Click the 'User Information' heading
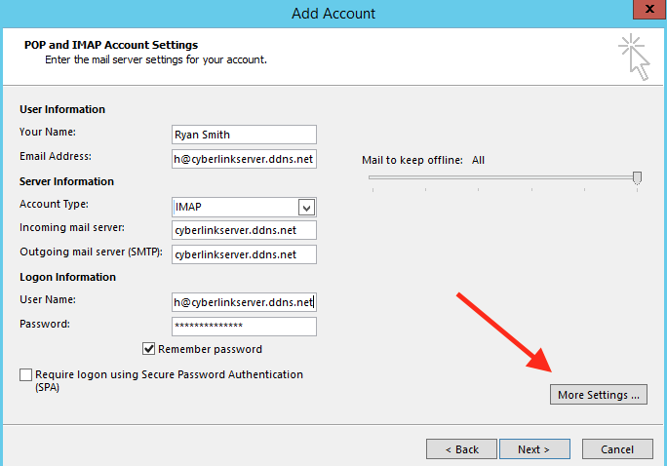Screen dimensions: 667x466 point(62,109)
